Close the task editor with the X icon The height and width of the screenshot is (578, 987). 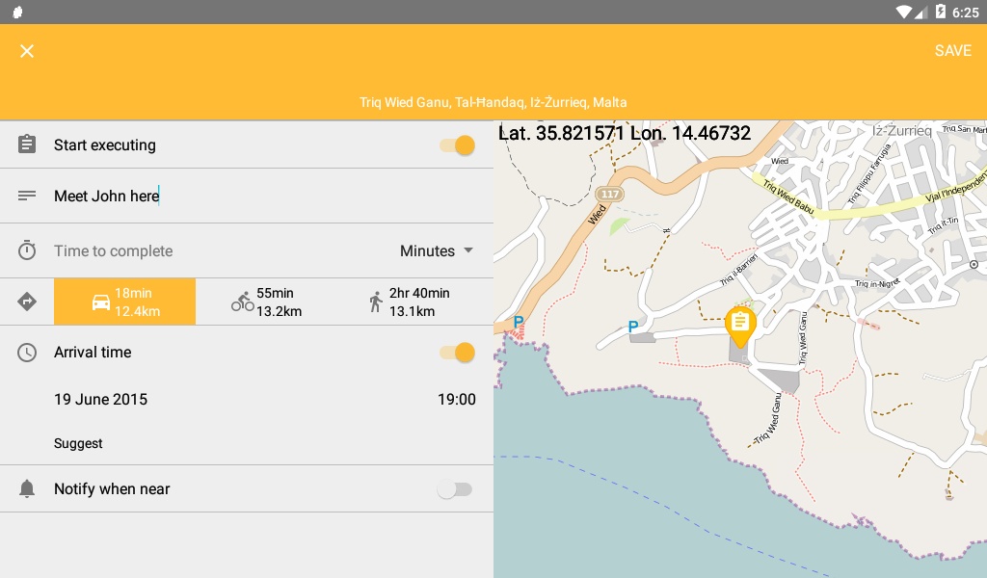coord(26,51)
